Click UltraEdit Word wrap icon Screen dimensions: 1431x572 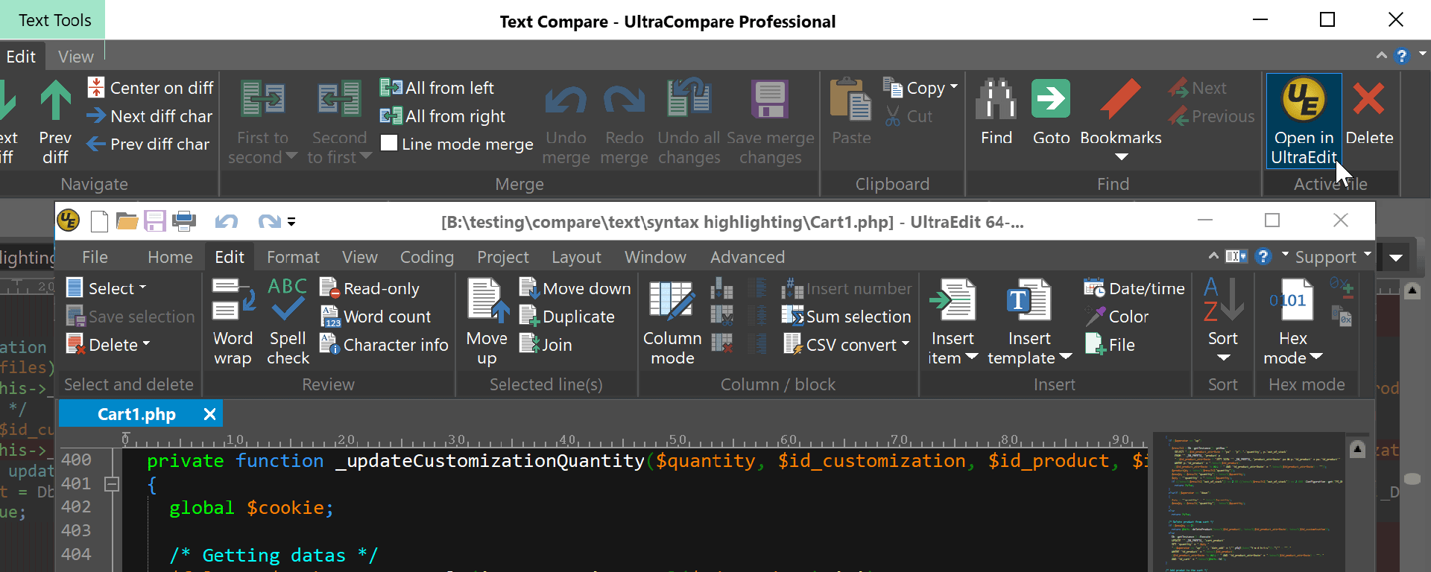tap(233, 301)
